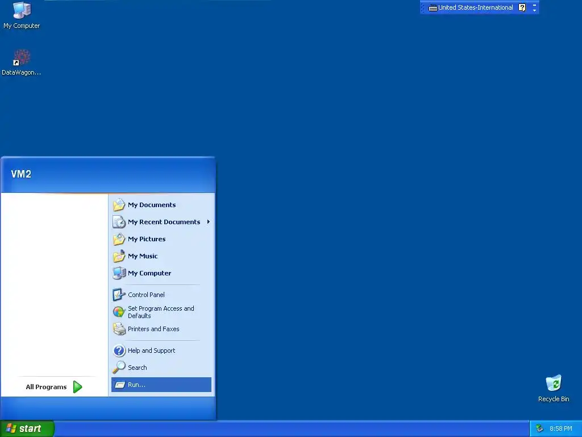Click the Start menu My Computer icon
Screen dimensions: 582x437
[119, 273]
